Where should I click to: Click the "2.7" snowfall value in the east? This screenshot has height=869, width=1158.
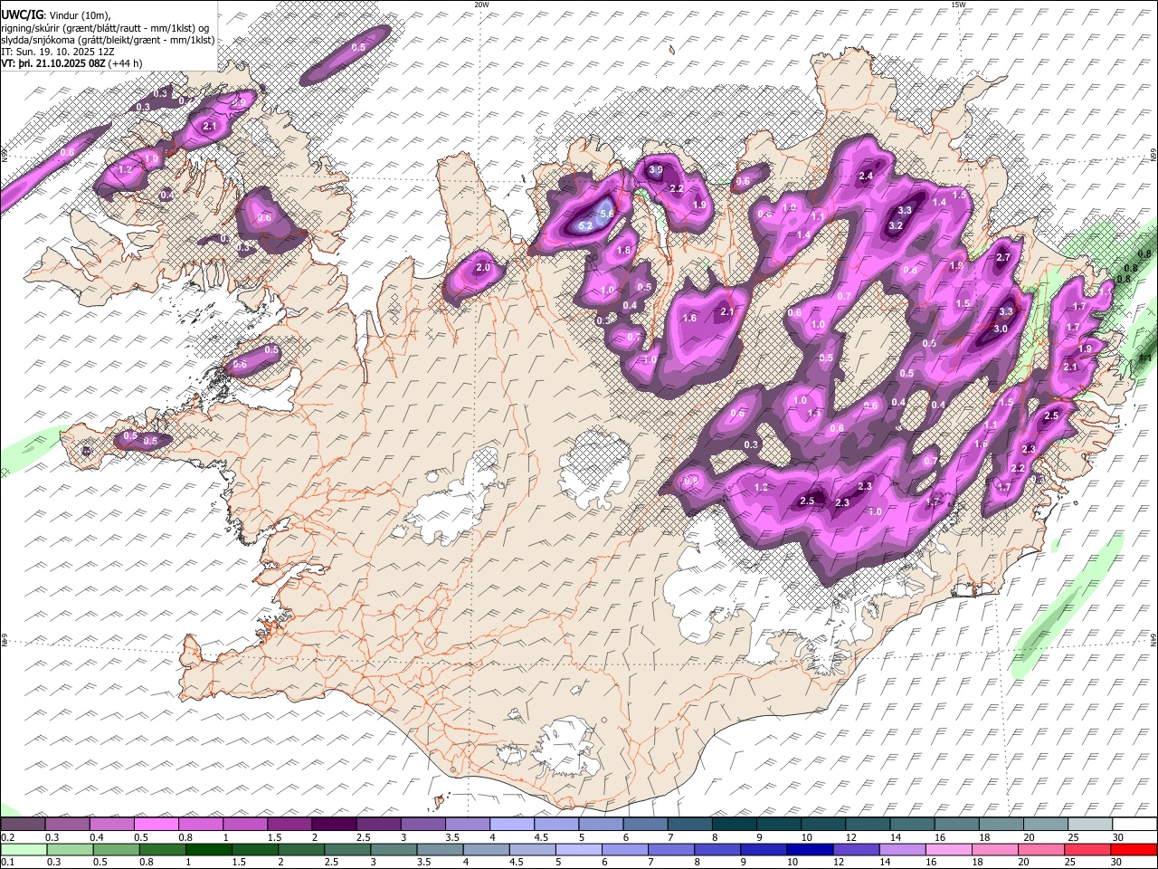tap(1002, 258)
